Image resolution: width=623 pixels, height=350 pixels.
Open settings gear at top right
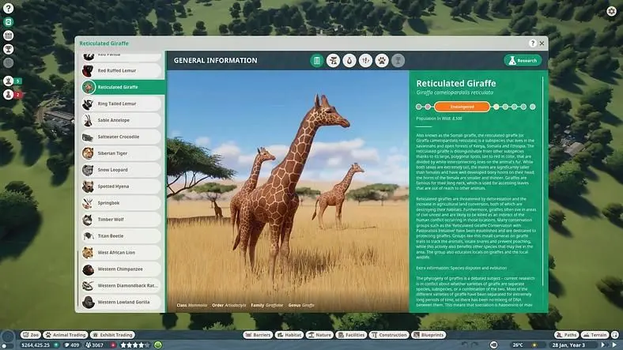611,11
